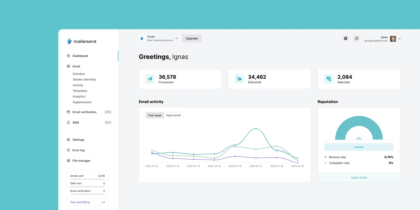Open Dashboard in the sidebar
The height and width of the screenshot is (210, 420).
tap(80, 56)
